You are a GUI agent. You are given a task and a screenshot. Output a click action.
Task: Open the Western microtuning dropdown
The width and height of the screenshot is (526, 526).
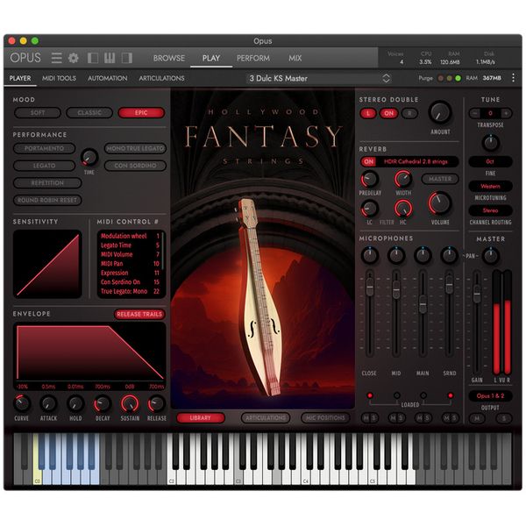490,186
